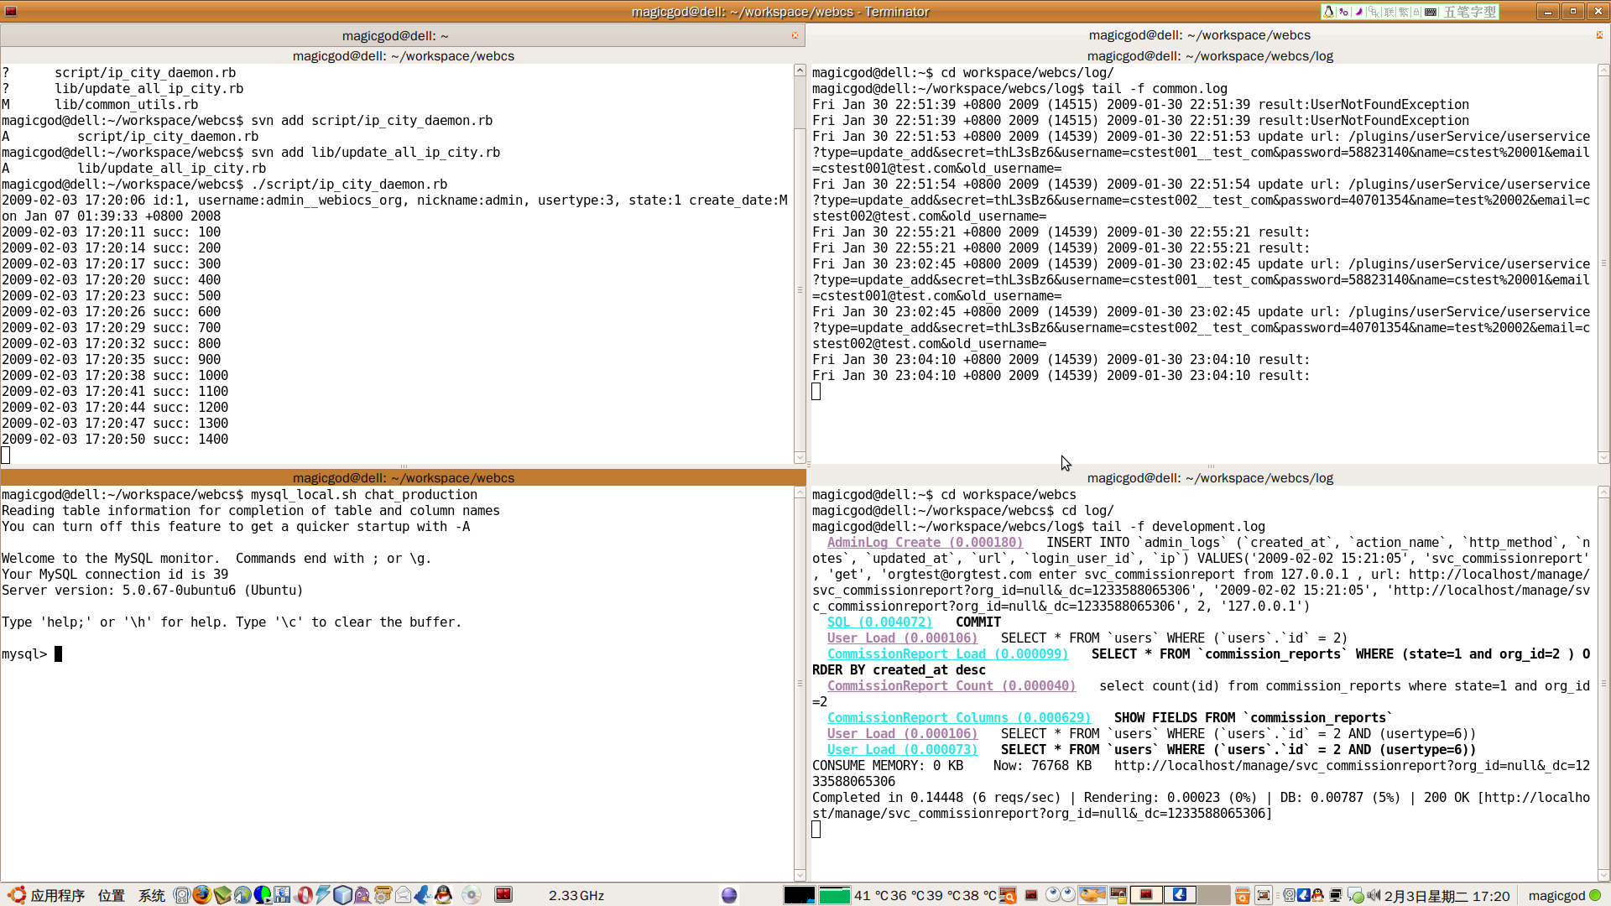
Task: Launch Opera browser from the panel
Action: [x=304, y=895]
